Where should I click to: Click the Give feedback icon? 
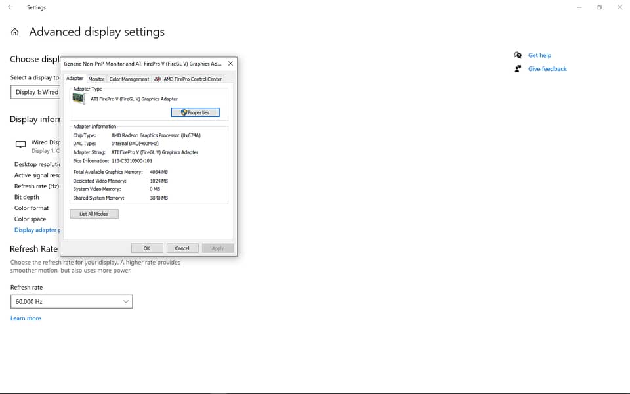coord(518,69)
